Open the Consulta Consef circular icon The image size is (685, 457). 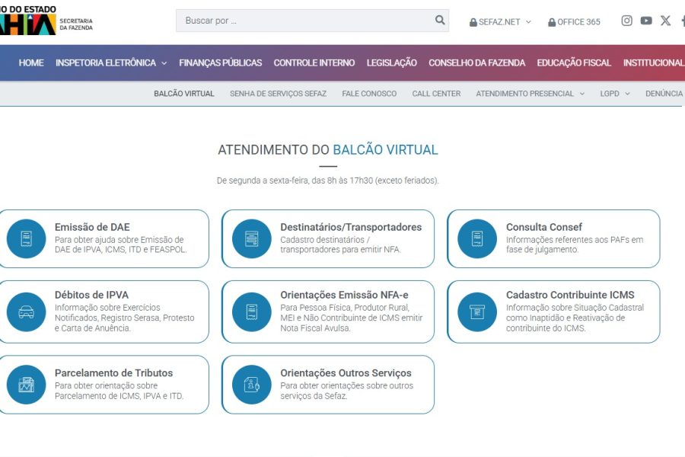click(476, 238)
